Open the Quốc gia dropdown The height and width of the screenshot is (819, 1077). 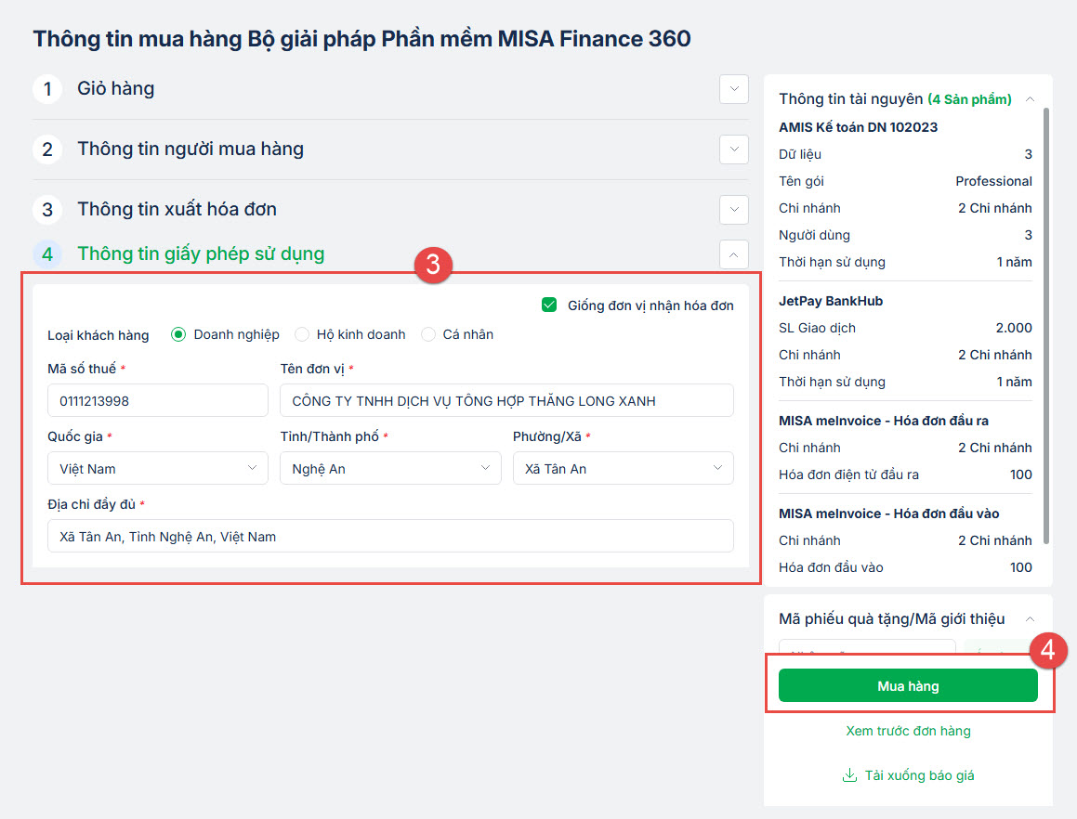click(157, 469)
